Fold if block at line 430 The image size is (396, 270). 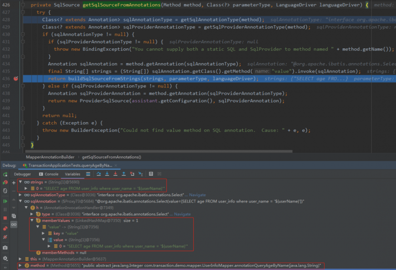click(x=23, y=34)
